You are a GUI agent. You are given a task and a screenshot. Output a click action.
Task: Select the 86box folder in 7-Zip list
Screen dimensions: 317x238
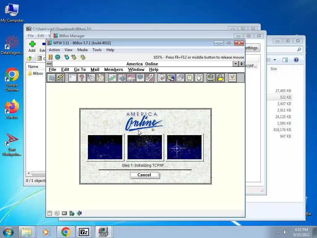pos(36,73)
